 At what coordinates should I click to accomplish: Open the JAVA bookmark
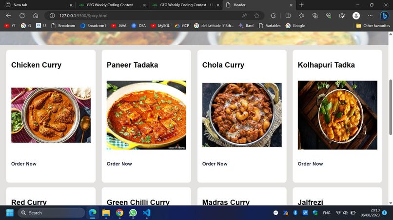119,25
